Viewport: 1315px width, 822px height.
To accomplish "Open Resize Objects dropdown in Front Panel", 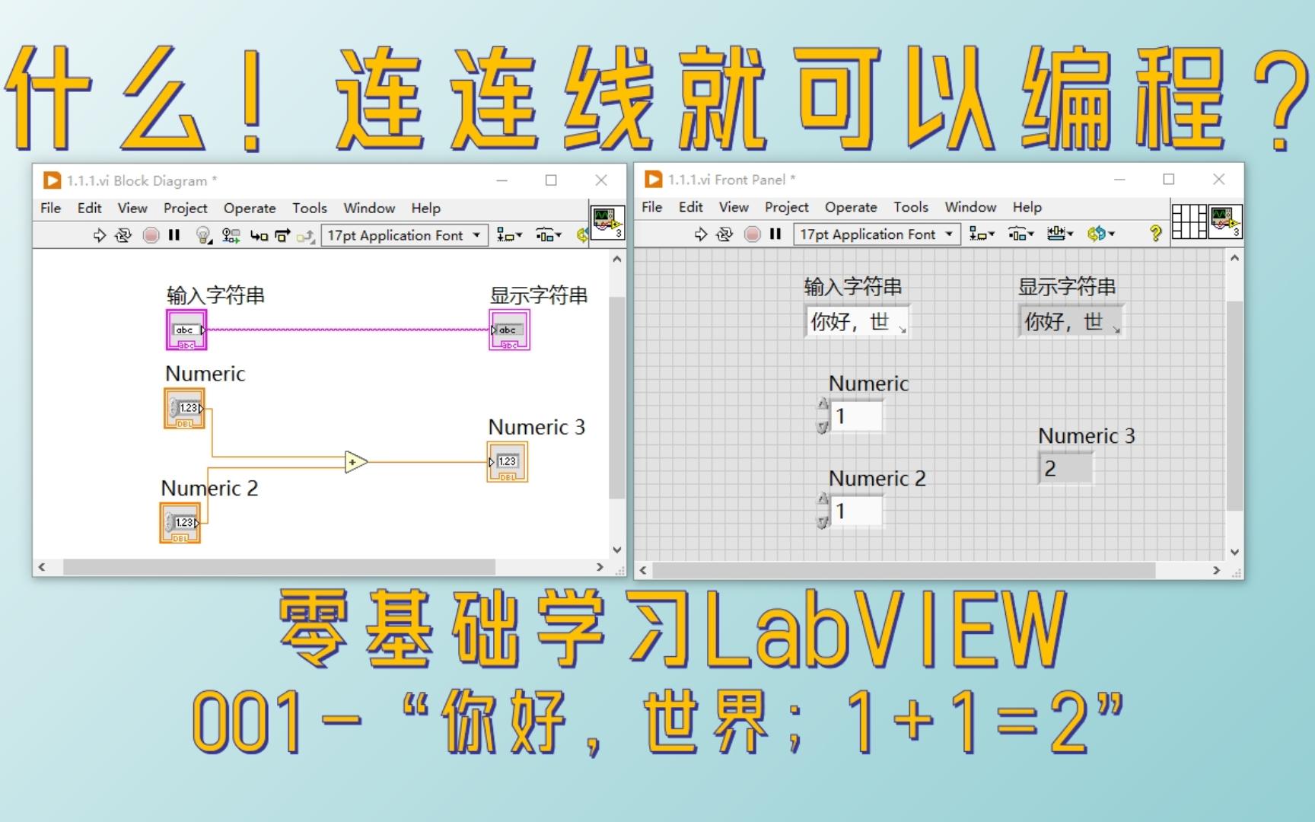I will coord(1059,234).
